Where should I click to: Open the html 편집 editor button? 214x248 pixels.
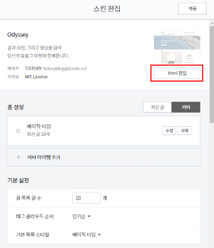click(177, 73)
